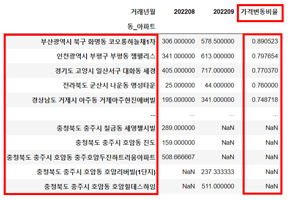Click the value 306.000000

(x=178, y=41)
